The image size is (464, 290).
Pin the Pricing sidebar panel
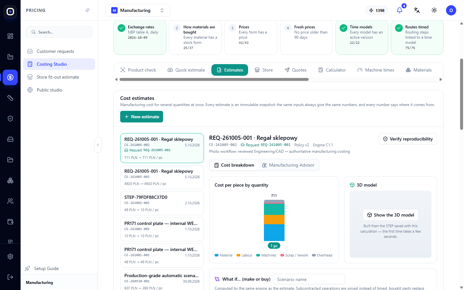87,10
